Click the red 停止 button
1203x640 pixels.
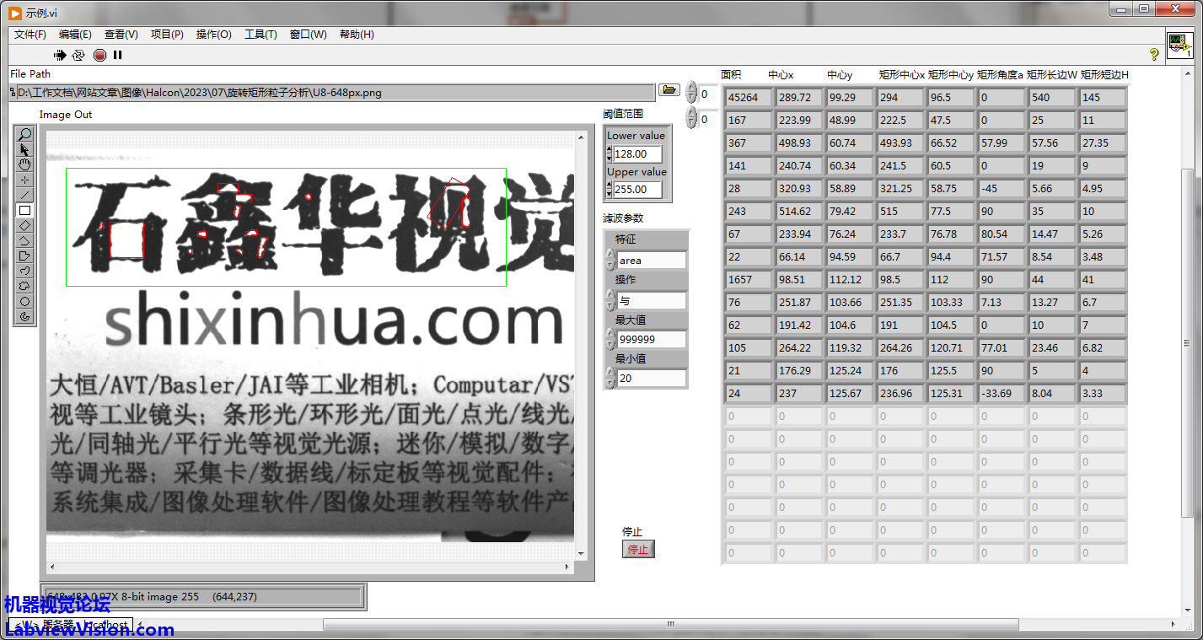pos(638,549)
